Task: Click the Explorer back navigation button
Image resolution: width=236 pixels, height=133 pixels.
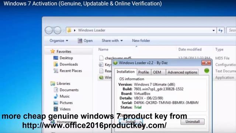Action: 49,30
